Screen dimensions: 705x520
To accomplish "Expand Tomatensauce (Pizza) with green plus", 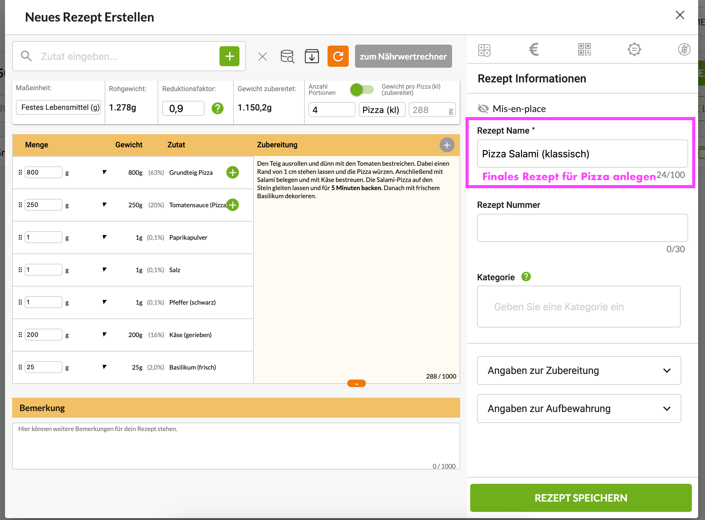I will click(232, 205).
